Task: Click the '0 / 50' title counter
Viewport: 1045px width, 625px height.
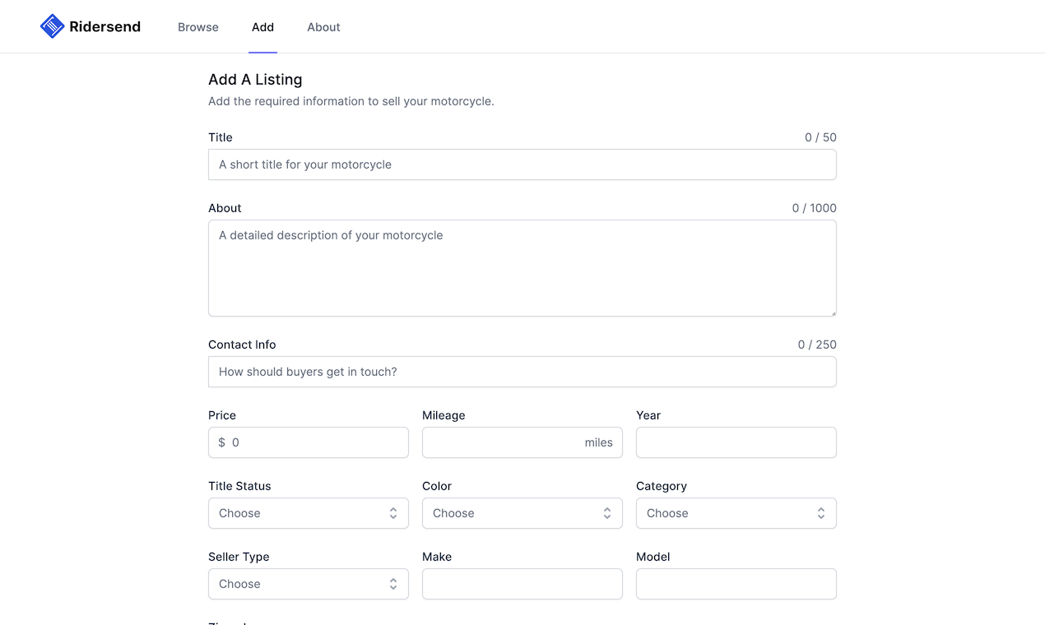Action: [820, 137]
